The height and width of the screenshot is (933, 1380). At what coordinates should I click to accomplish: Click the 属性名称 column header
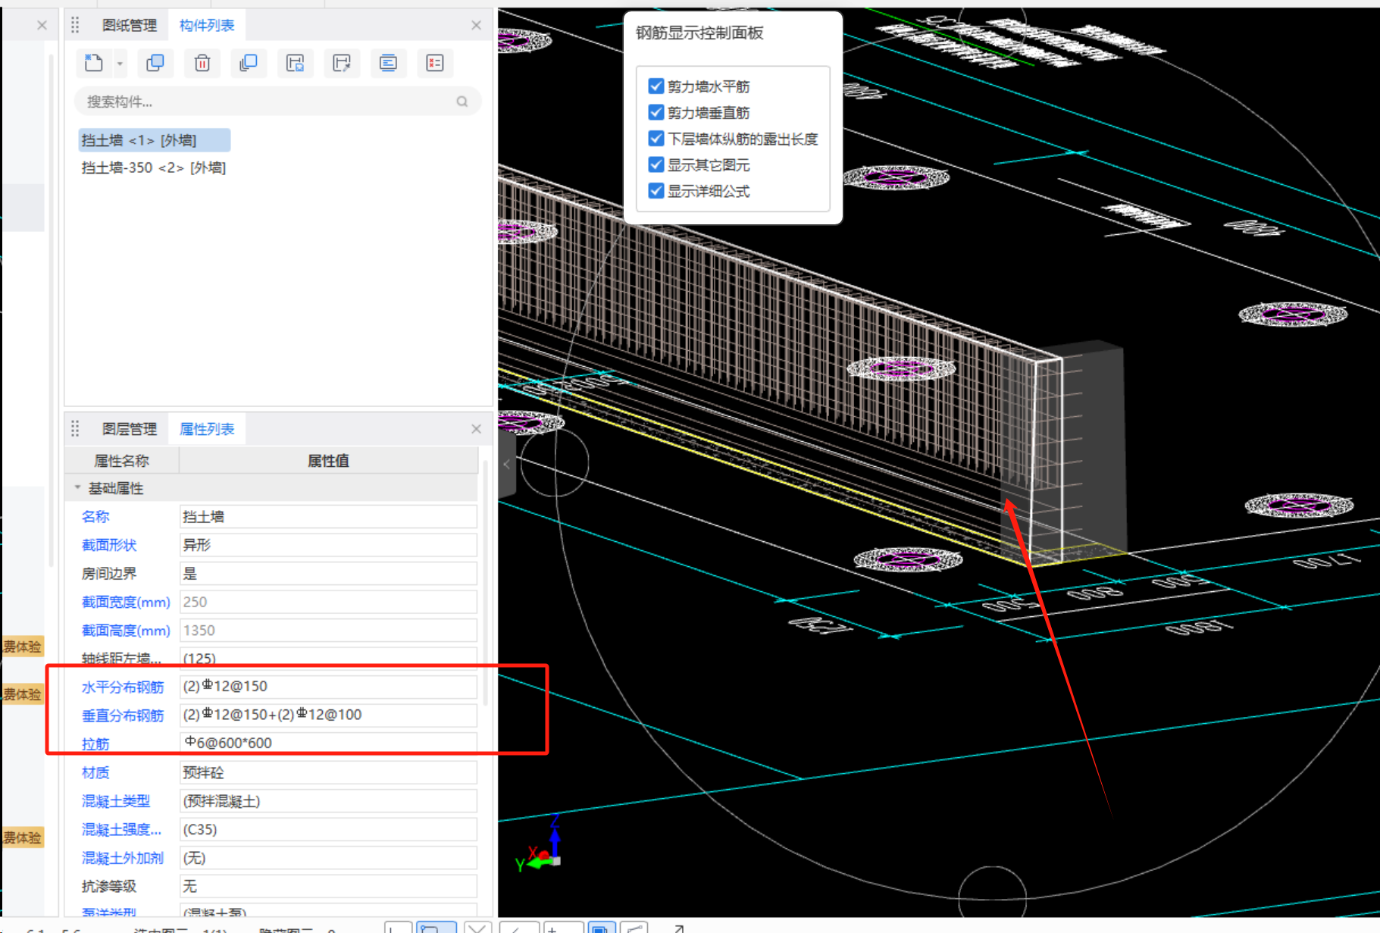pyautogui.click(x=122, y=461)
